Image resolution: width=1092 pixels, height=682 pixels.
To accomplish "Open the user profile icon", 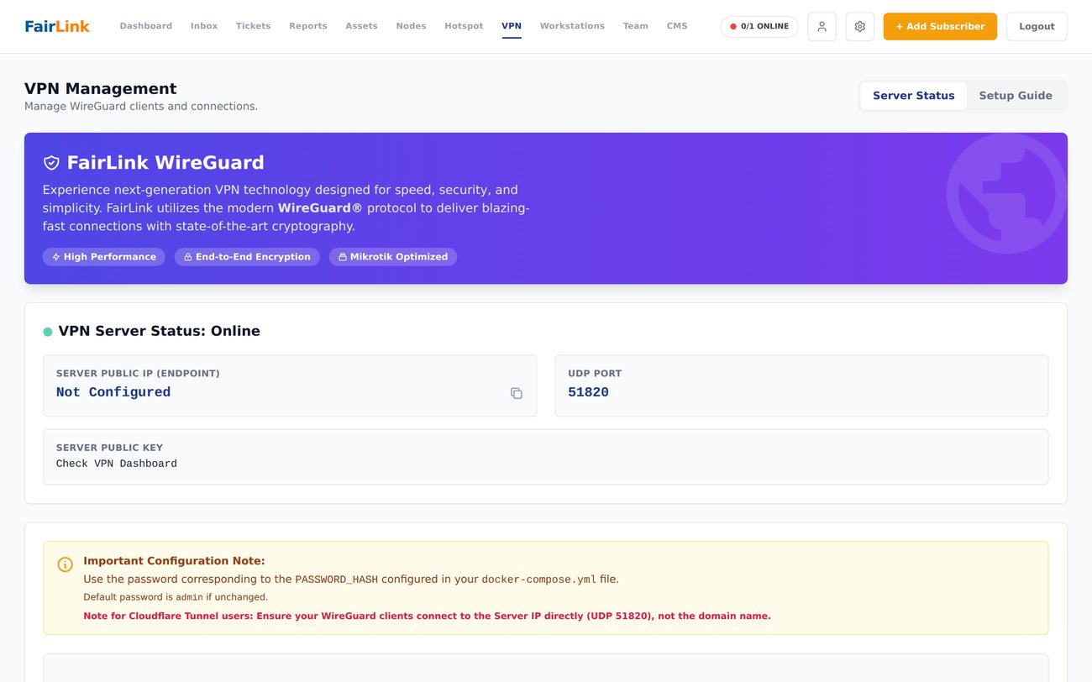I will pos(822,27).
